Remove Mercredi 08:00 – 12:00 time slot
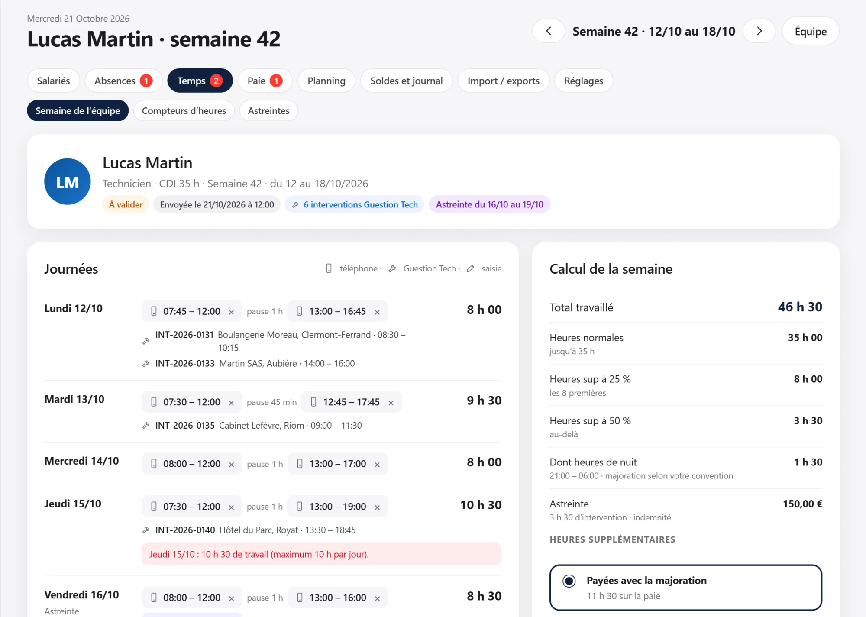The width and height of the screenshot is (866, 617). coord(231,464)
